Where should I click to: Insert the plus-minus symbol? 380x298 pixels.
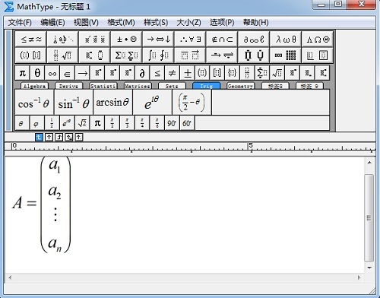tap(188, 73)
